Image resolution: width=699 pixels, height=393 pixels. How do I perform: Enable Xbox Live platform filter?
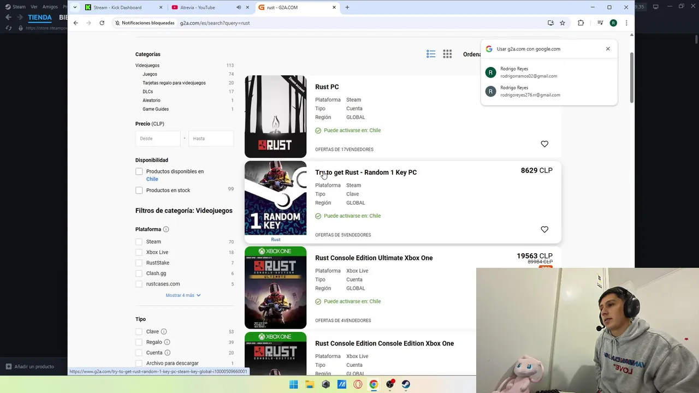[x=139, y=252]
